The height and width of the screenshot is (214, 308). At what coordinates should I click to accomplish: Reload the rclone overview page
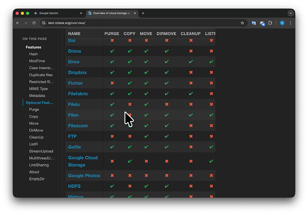click(x=34, y=23)
